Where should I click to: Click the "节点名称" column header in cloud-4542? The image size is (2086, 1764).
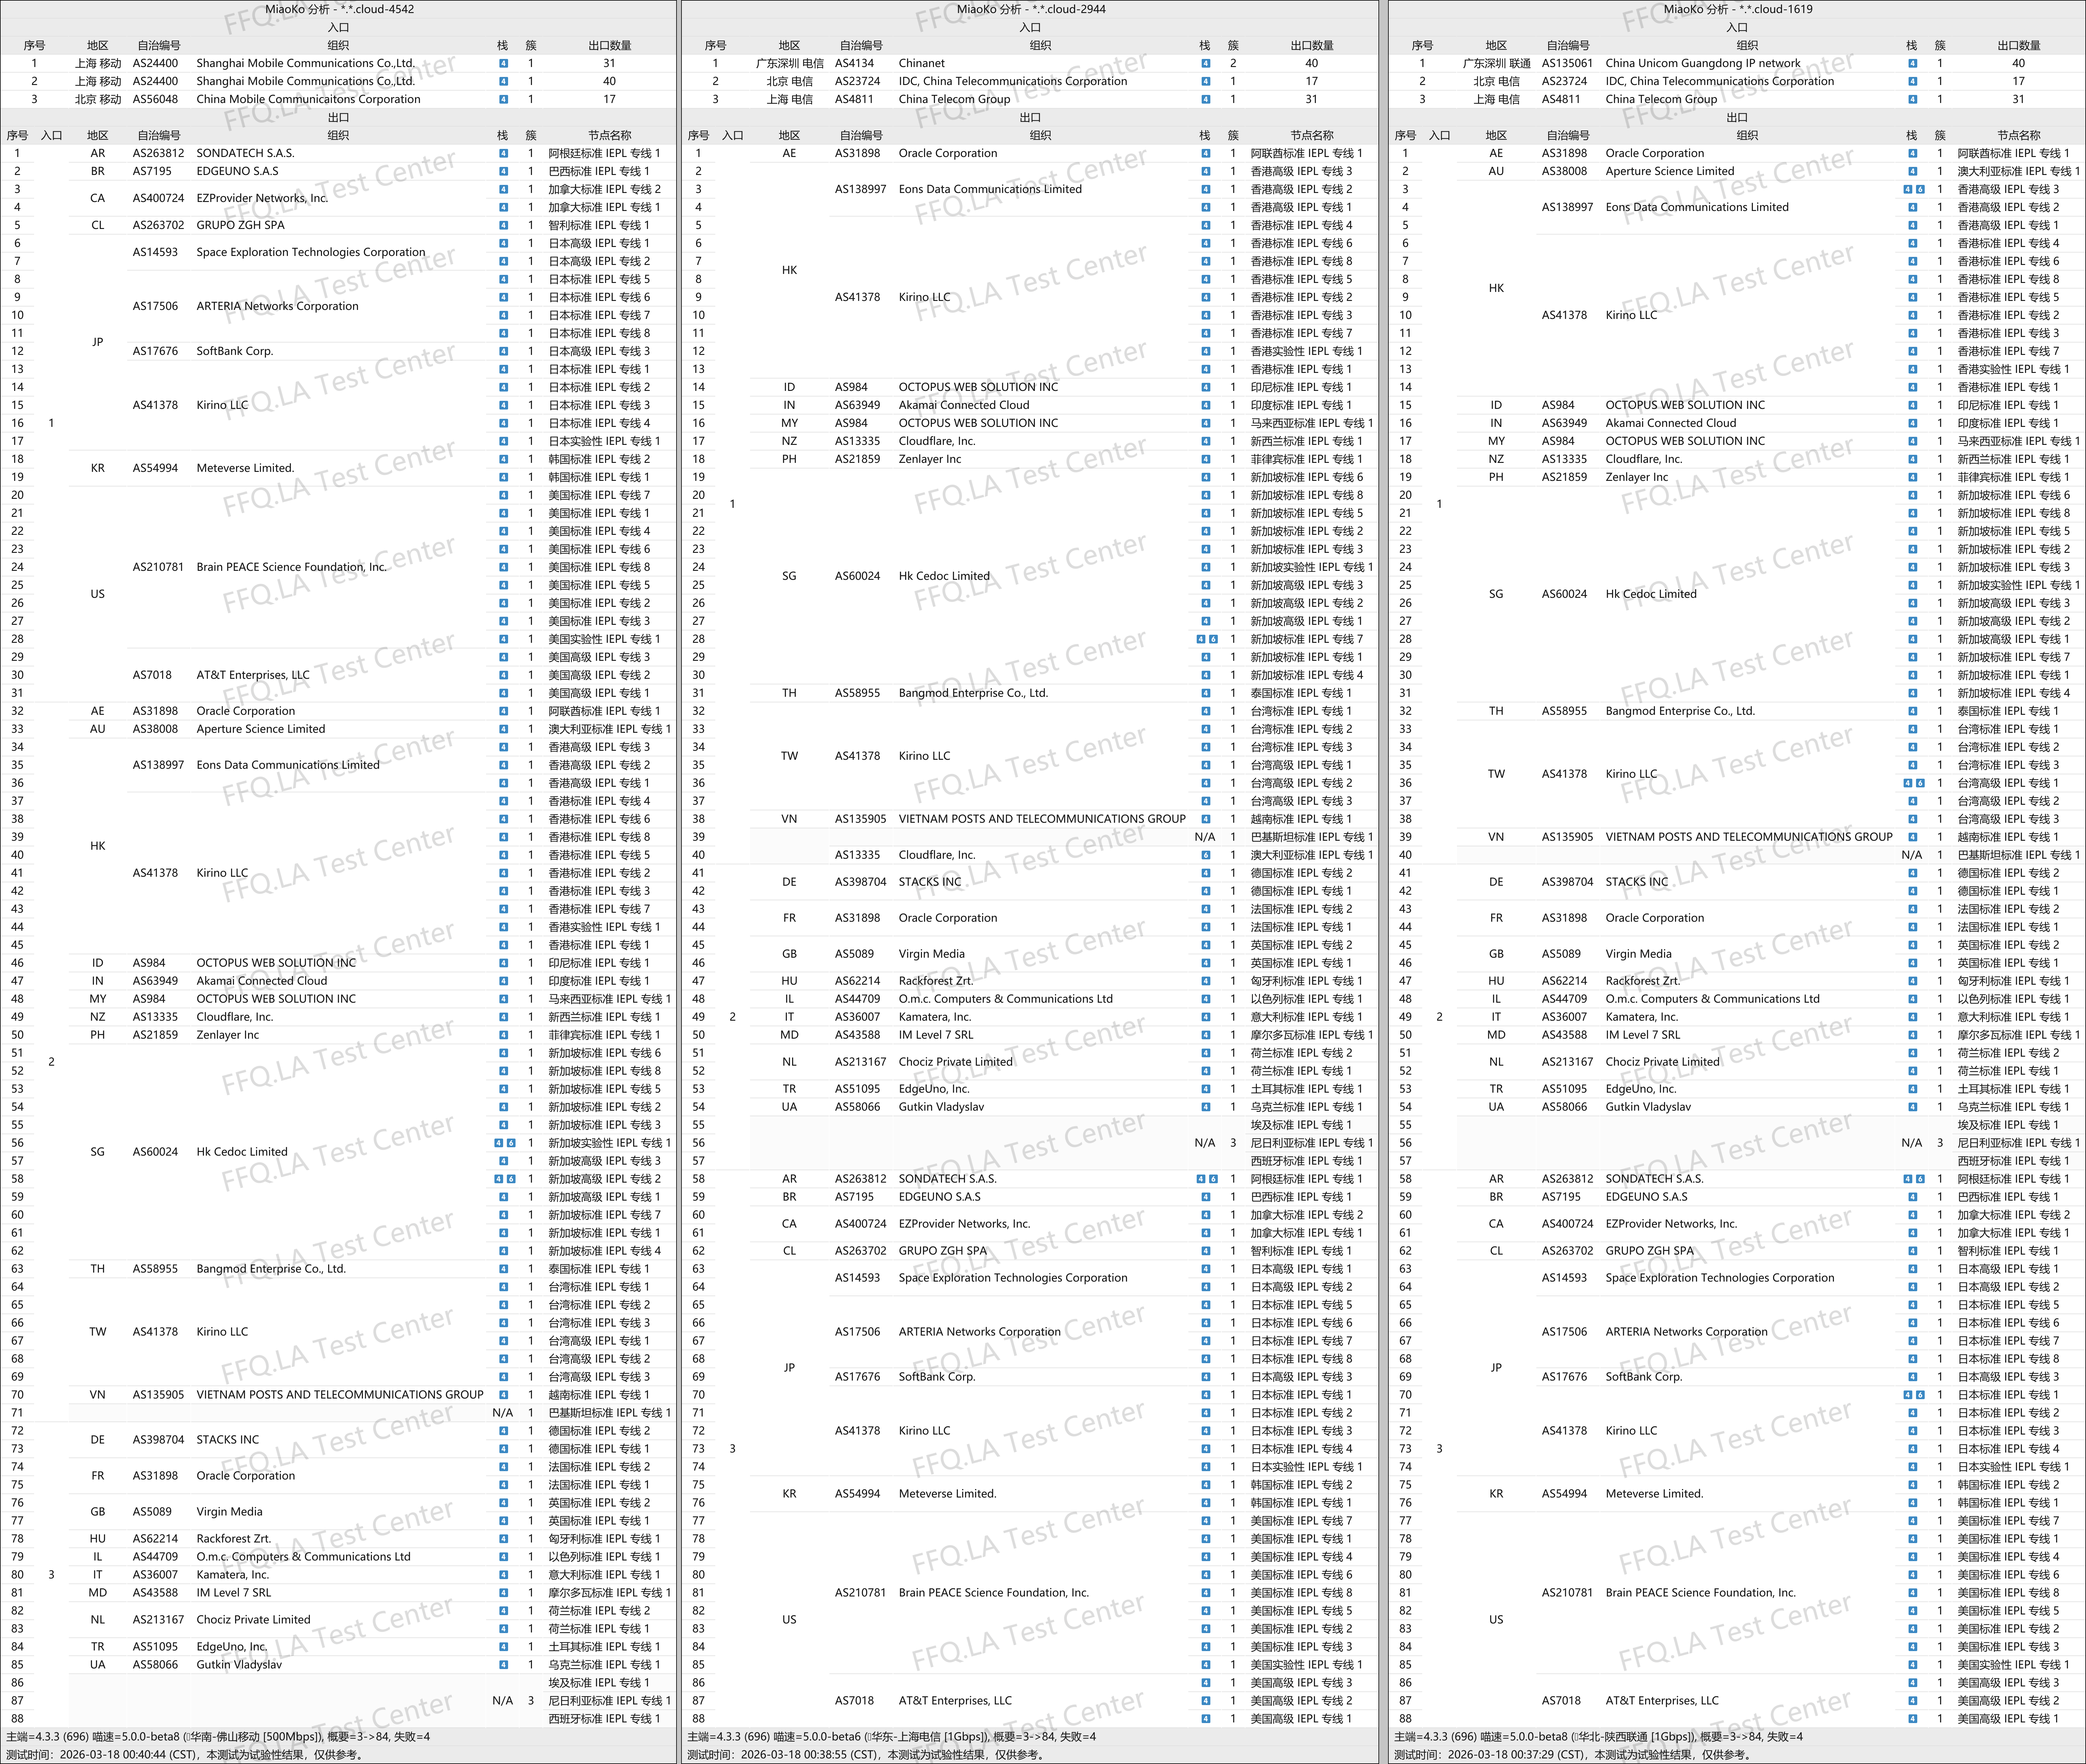(610, 135)
